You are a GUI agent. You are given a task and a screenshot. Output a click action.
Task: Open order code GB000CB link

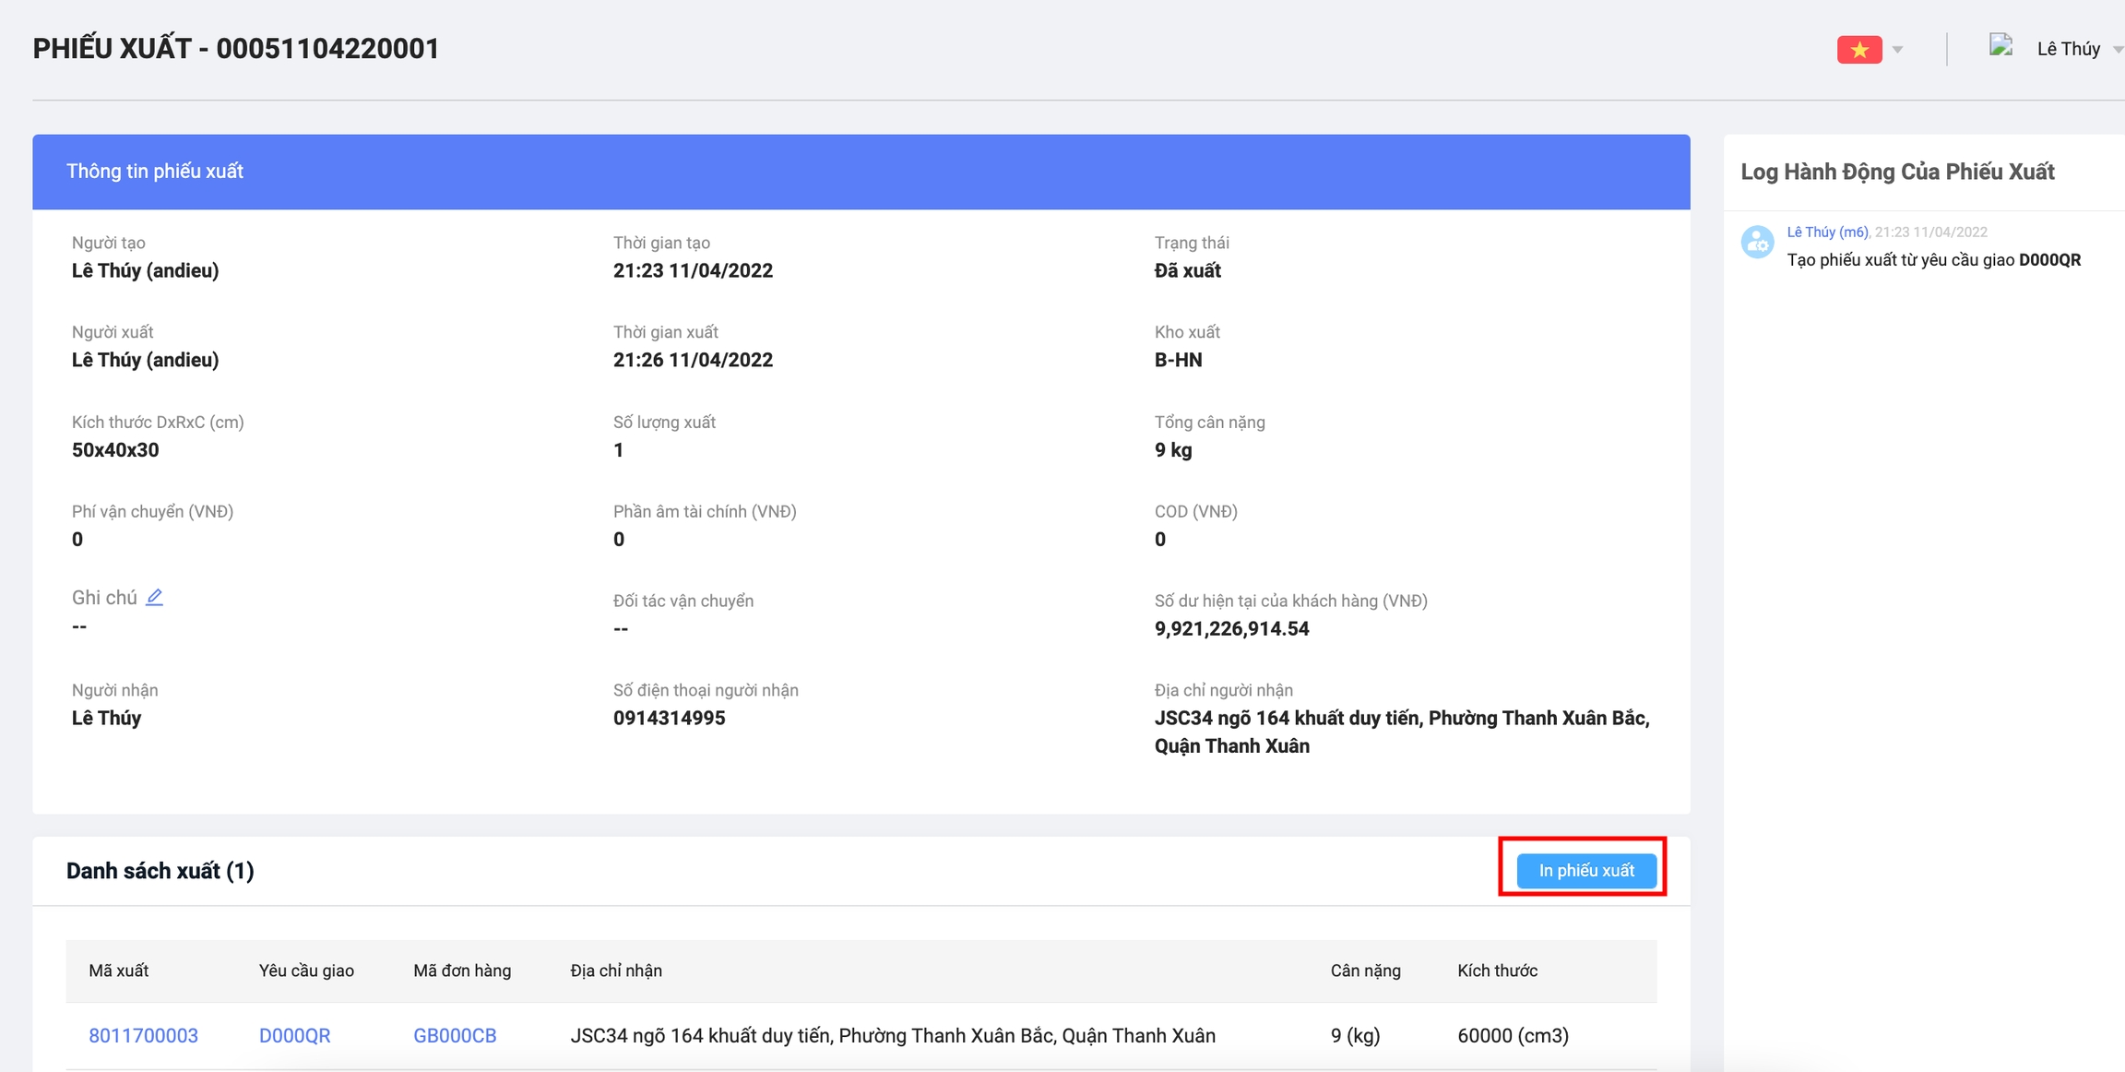tap(455, 1035)
